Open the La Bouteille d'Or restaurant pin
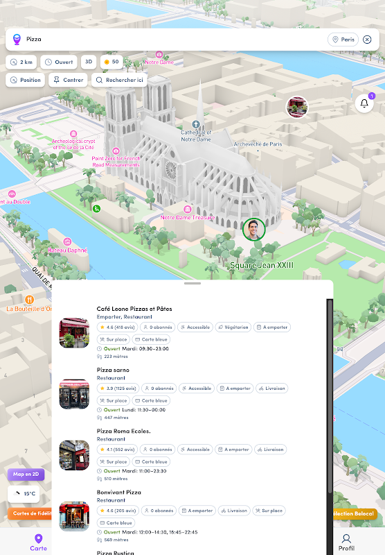This screenshot has width=385, height=555. (29, 300)
